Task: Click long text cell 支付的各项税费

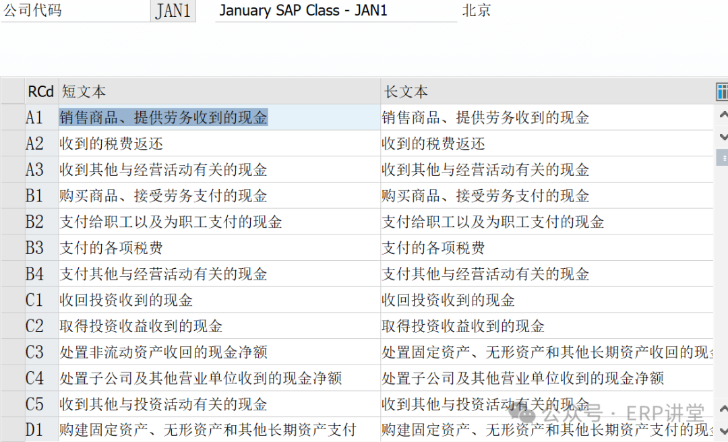Action: (x=433, y=248)
